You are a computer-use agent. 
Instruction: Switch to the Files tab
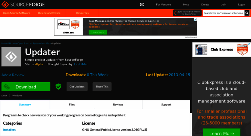point(72,104)
